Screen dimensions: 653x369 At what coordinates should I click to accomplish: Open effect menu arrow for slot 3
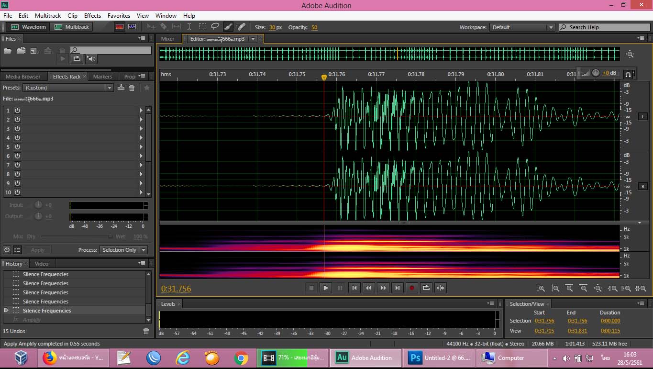pos(141,128)
